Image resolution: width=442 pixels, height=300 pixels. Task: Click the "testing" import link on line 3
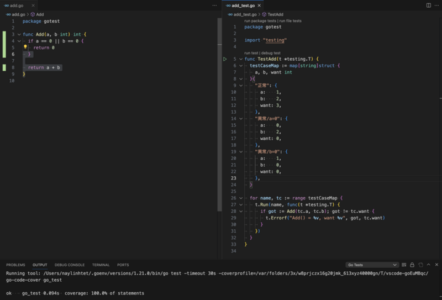coord(275,40)
